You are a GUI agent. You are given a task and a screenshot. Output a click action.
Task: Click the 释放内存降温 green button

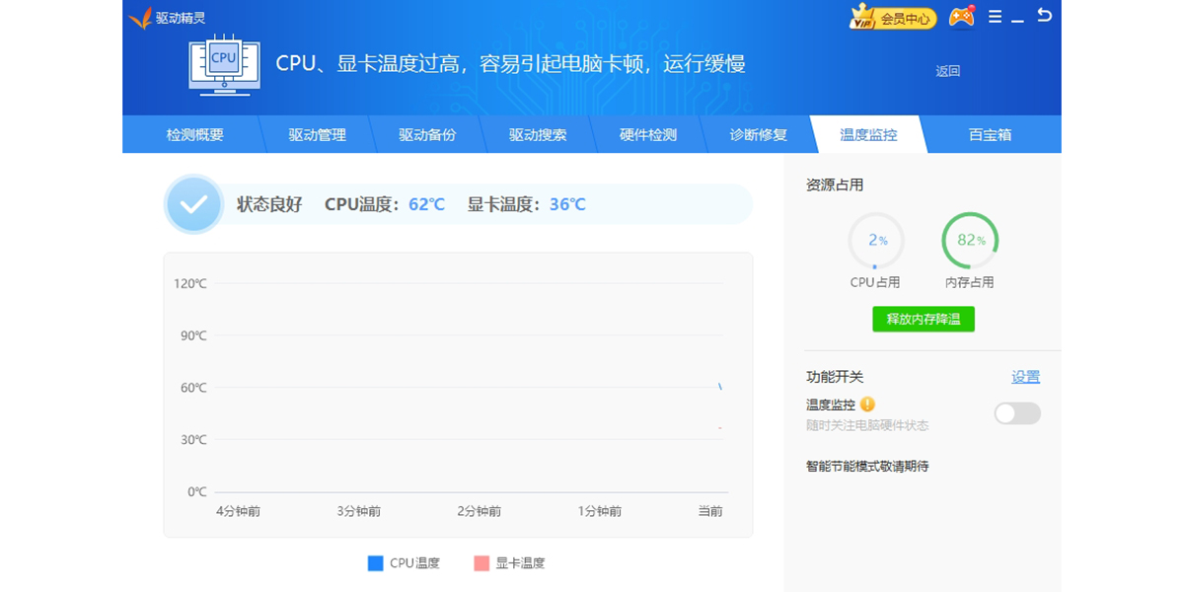pos(924,319)
